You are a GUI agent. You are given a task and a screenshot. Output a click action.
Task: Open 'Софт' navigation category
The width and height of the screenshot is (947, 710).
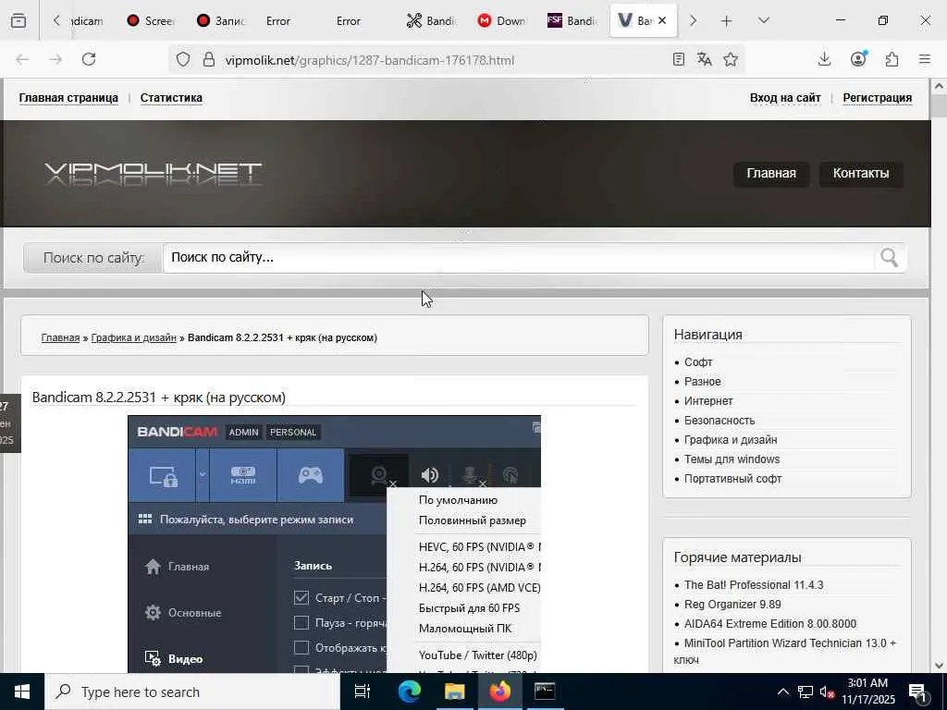698,362
